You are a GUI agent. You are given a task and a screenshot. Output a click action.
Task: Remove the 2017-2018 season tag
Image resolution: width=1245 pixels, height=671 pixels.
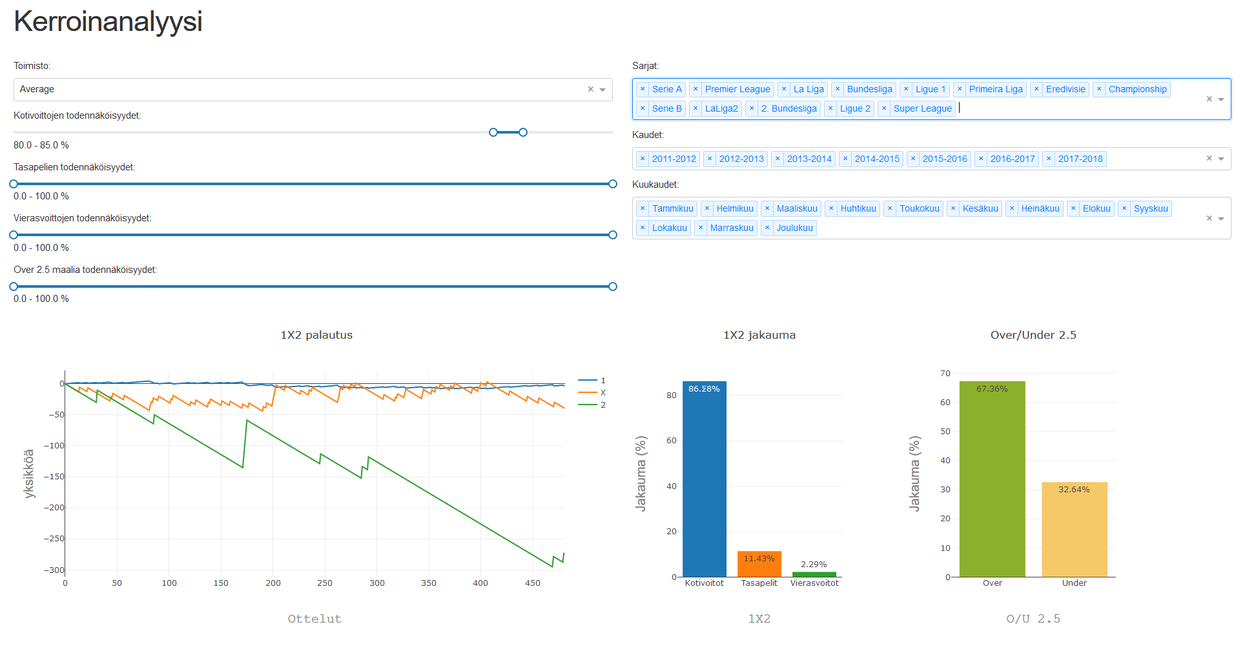click(1049, 159)
